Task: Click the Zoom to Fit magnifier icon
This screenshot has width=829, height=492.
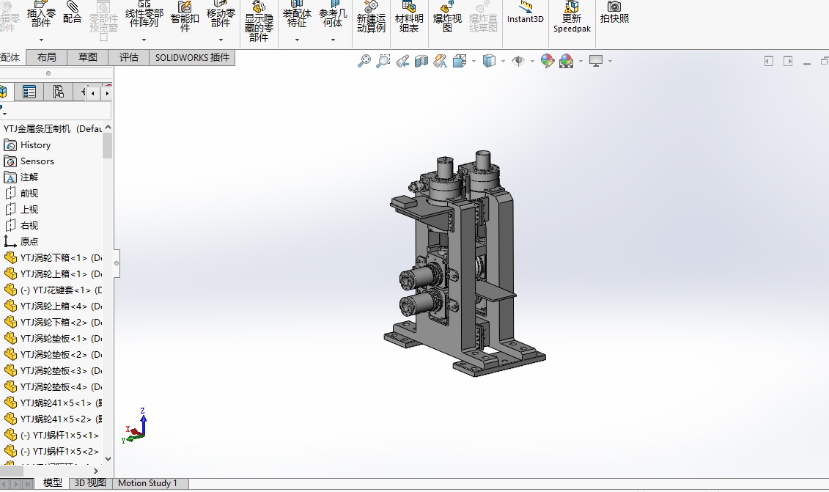Action: (364, 62)
